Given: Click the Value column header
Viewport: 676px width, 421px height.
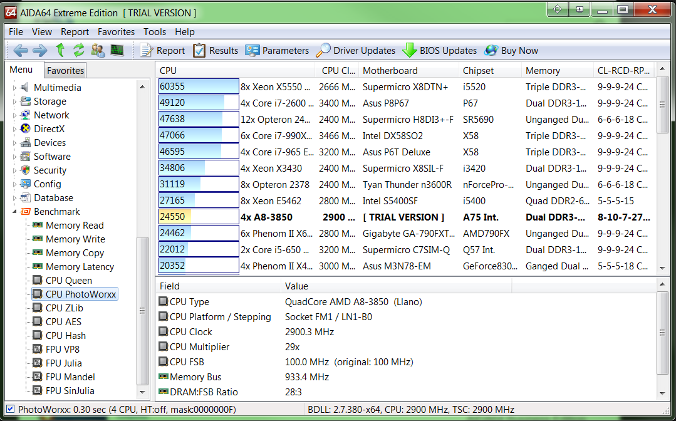Looking at the screenshot, I should tap(396, 286).
